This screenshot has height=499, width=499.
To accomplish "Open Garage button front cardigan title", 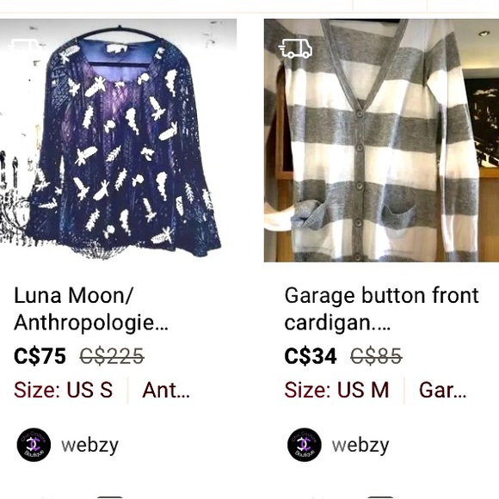I will (x=381, y=309).
